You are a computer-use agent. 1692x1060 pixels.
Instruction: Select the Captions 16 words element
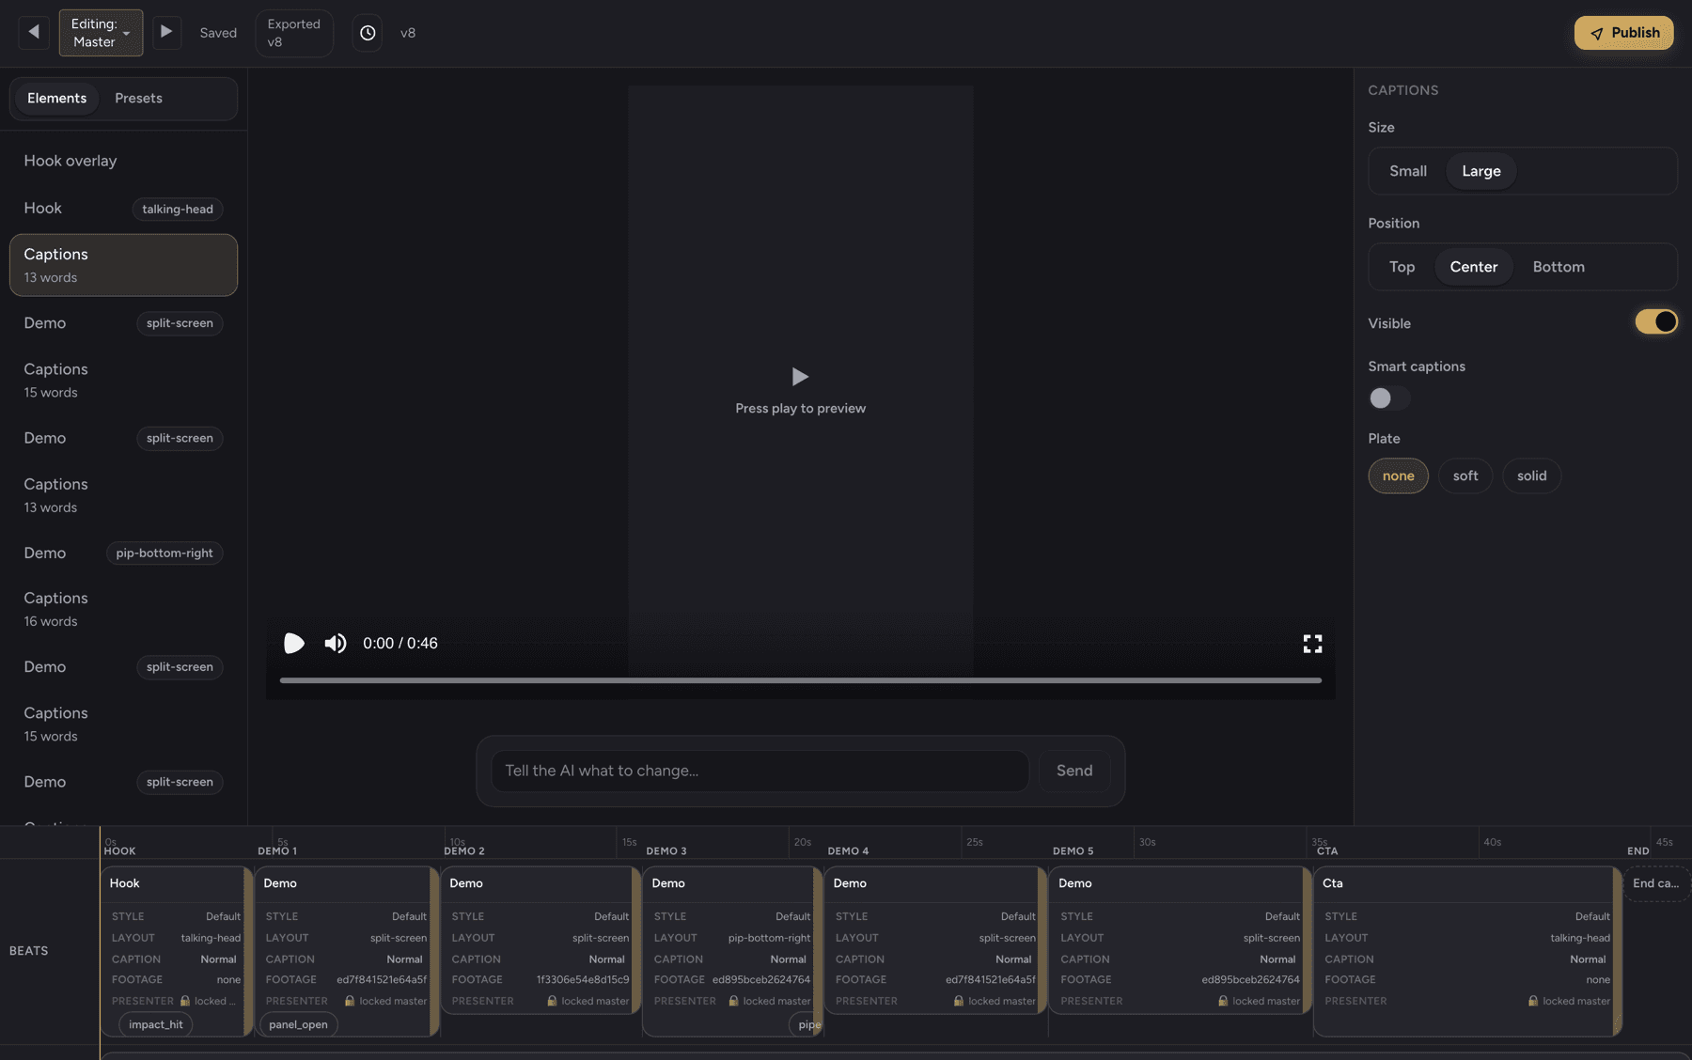coord(123,609)
